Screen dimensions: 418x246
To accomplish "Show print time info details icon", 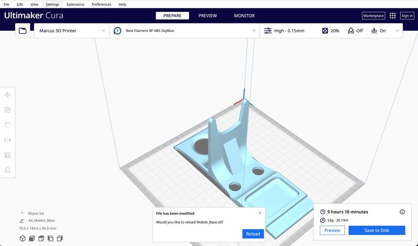I will 402,212.
